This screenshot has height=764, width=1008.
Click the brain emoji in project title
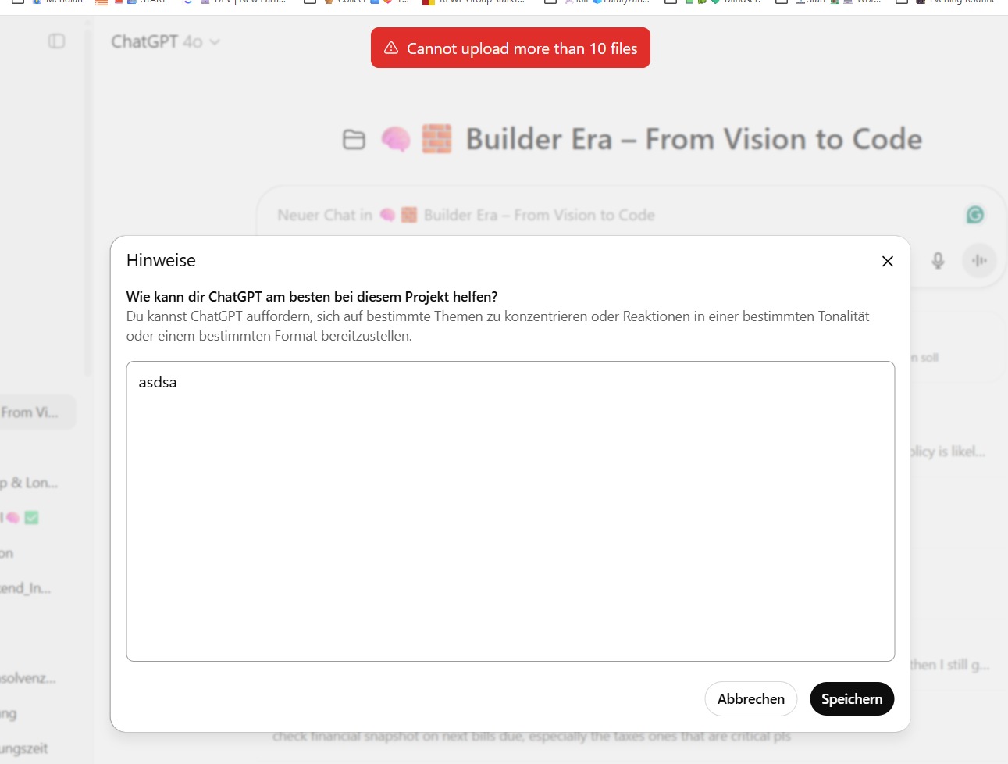tap(396, 140)
